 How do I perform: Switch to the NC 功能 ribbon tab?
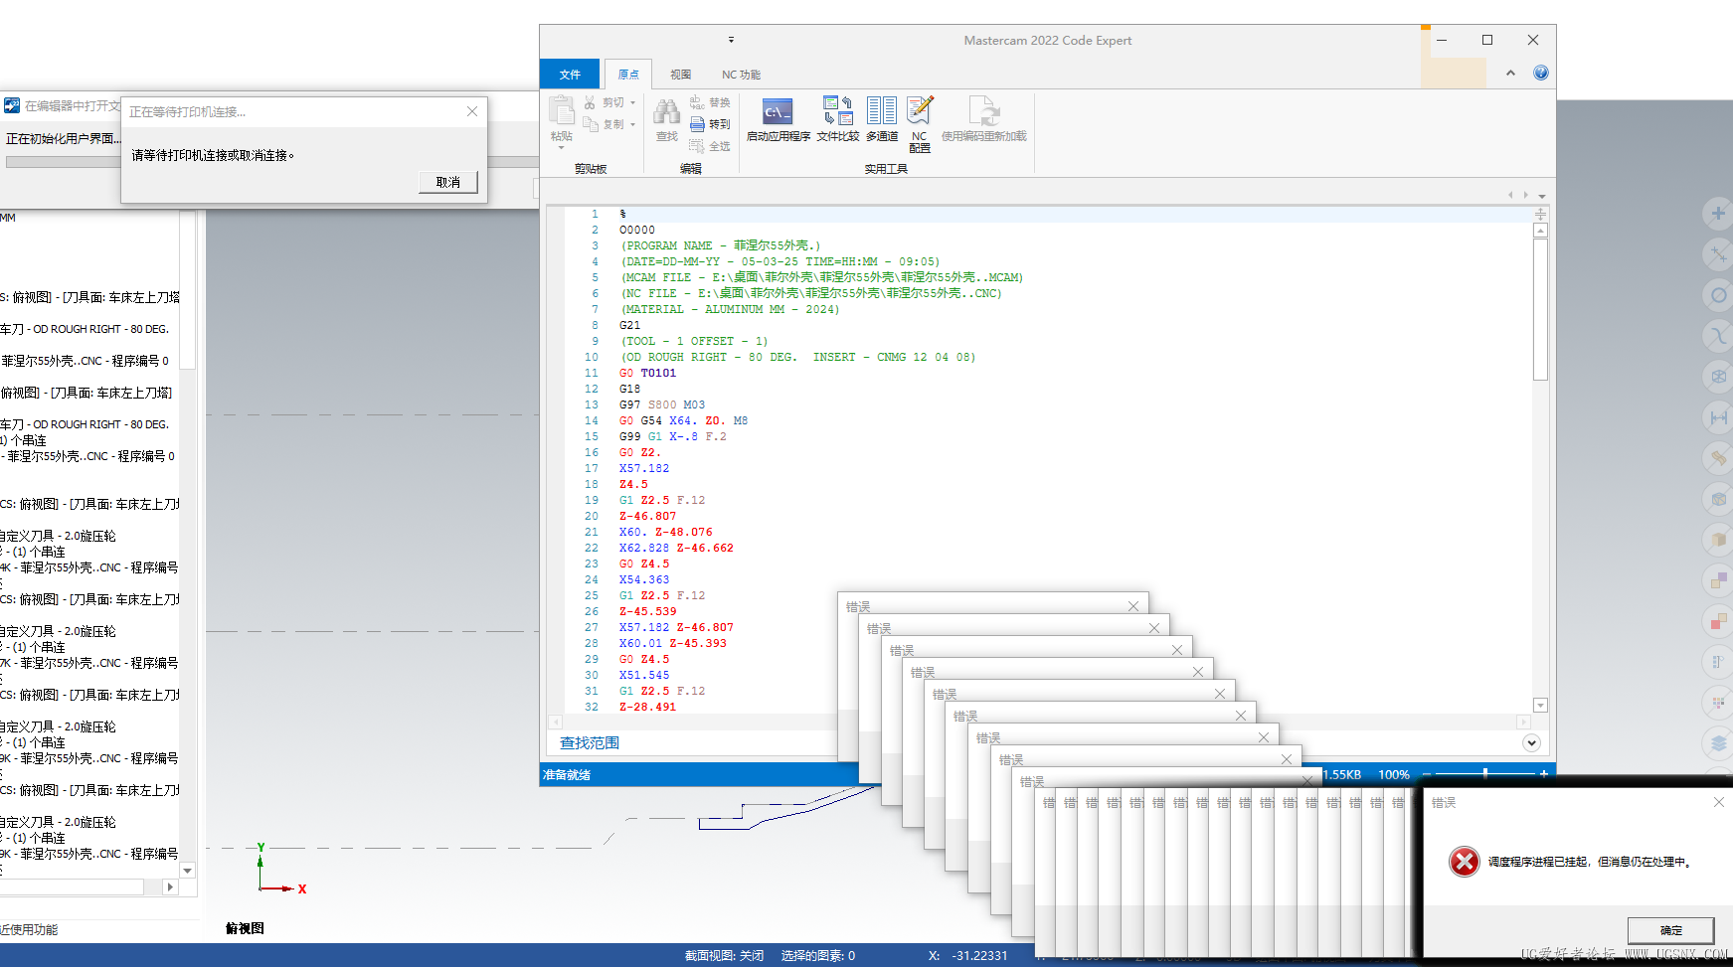[x=741, y=75]
